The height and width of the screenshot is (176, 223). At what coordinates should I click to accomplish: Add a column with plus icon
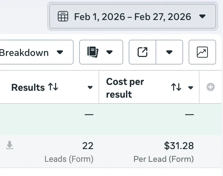pyautogui.click(x=211, y=87)
